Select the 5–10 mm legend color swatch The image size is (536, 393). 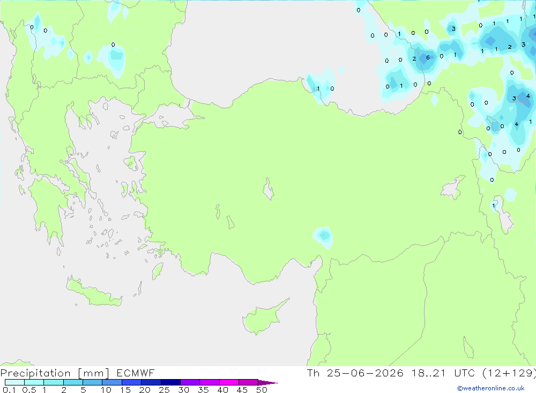[93, 382]
